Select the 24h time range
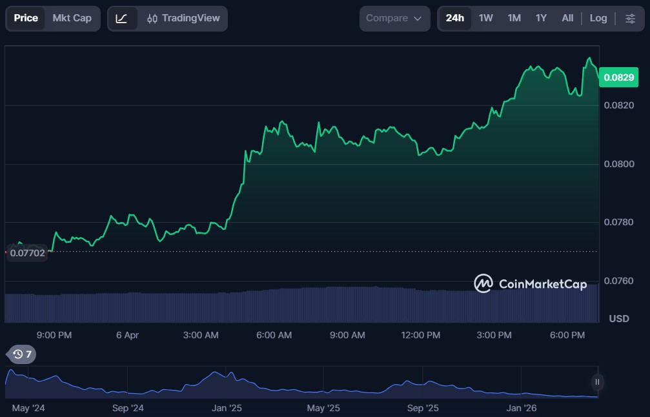650x417 pixels. pos(455,18)
